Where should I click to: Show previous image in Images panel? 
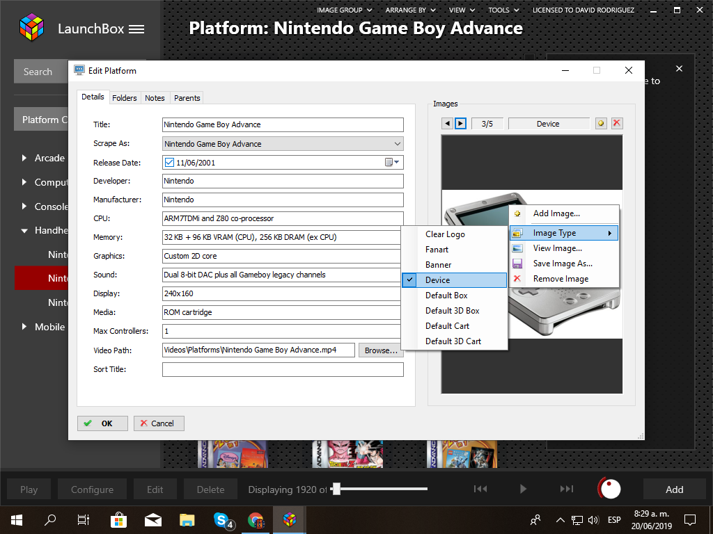click(x=448, y=124)
